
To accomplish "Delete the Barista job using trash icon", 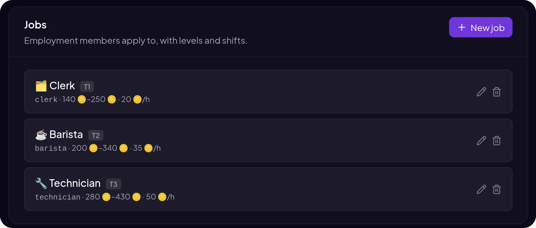I will click(497, 141).
